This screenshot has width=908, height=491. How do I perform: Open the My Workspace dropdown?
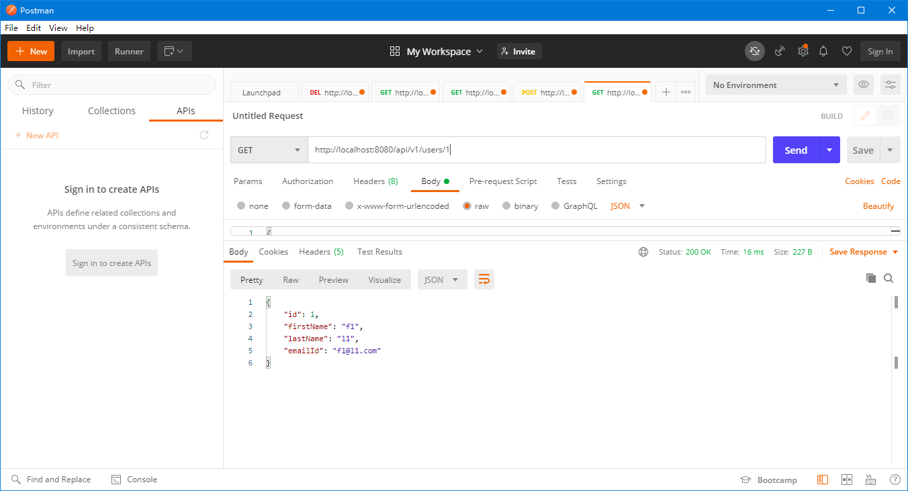(437, 51)
